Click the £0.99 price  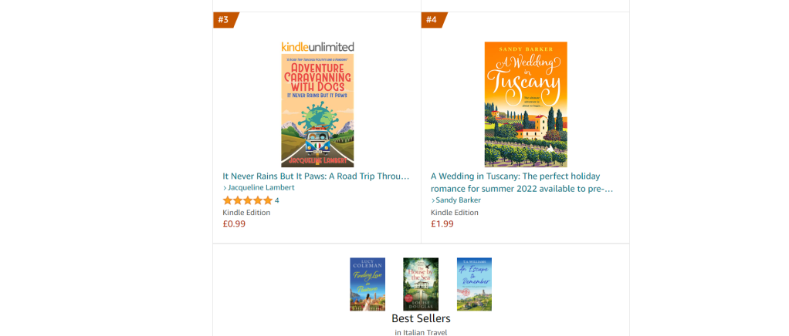234,224
